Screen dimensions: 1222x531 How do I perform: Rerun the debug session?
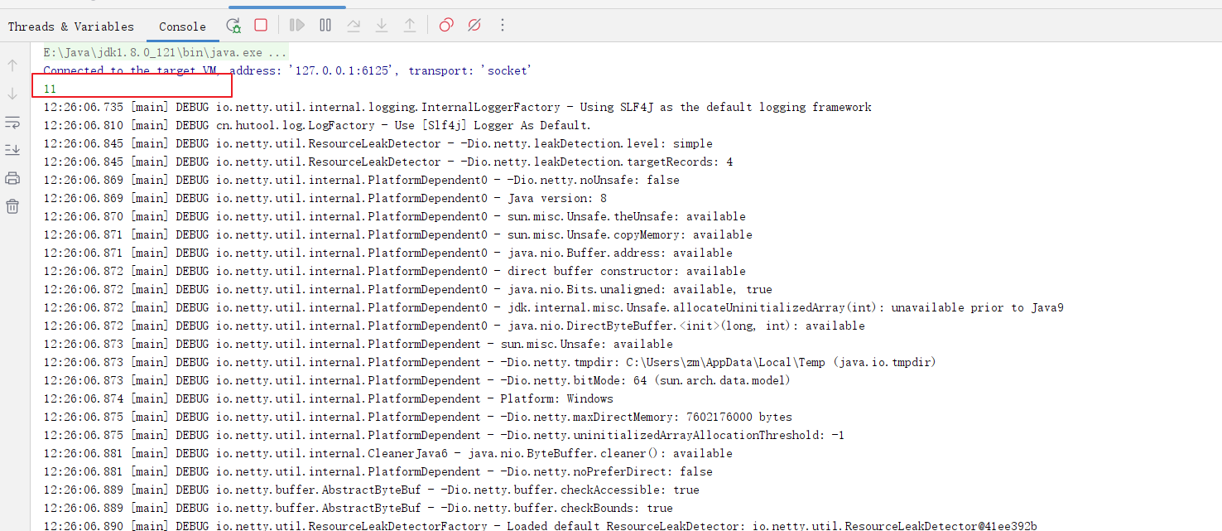[x=233, y=26]
